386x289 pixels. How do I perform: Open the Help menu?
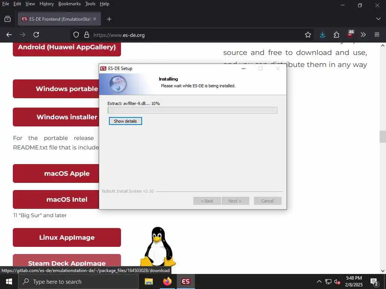pos(104,4)
